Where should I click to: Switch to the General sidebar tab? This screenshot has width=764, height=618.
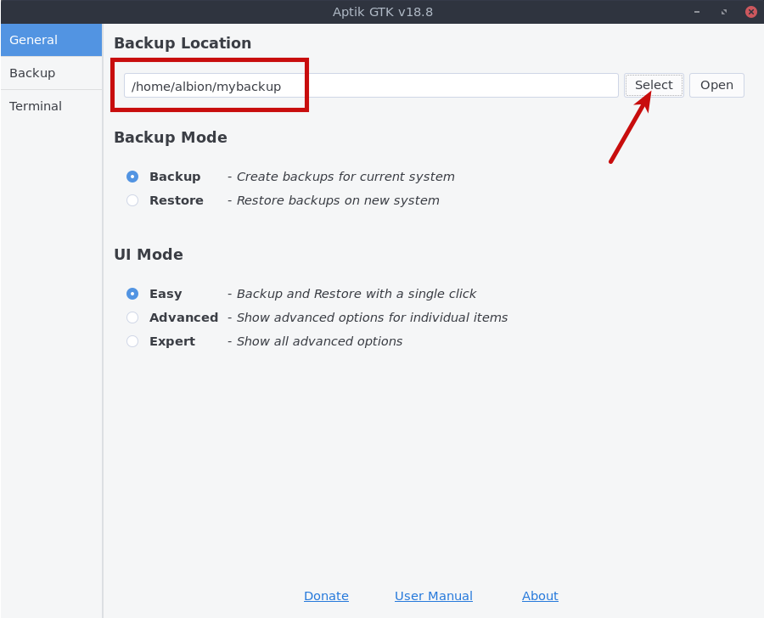click(51, 40)
